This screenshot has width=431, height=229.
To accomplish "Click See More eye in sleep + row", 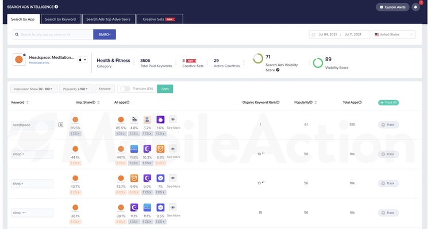I will point(172,149).
